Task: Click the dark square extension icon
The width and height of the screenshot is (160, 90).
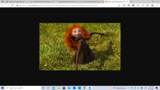Action: (x=129, y=5)
